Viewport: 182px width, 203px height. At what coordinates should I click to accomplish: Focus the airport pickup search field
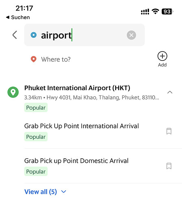pyautogui.click(x=84, y=35)
